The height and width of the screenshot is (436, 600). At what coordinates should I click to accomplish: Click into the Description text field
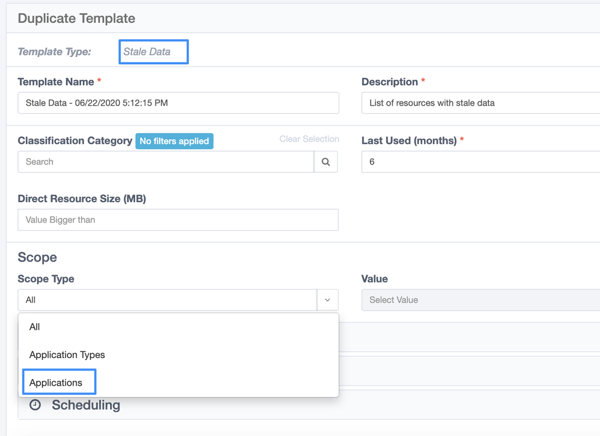point(480,103)
